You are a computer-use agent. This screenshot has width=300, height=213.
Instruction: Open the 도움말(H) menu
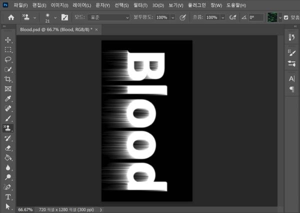click(x=236, y=5)
